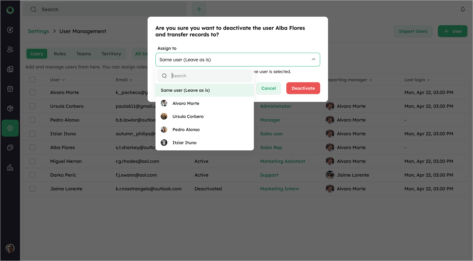473x261 pixels.
Task: Toggle the select-all header checkbox
Action: (x=32, y=80)
